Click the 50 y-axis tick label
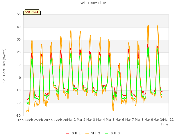 [19, 14]
